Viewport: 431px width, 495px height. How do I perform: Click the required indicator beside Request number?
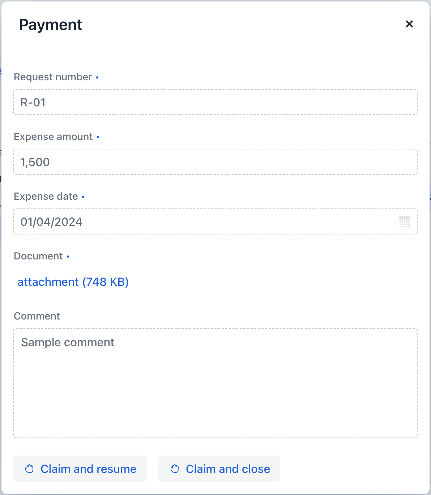pyautogui.click(x=97, y=77)
